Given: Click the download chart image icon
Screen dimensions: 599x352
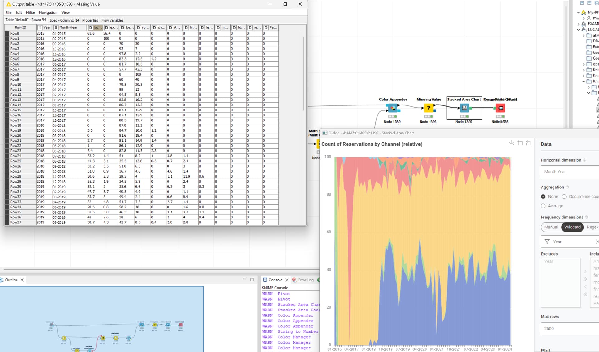Looking at the screenshot, I should coord(511,143).
